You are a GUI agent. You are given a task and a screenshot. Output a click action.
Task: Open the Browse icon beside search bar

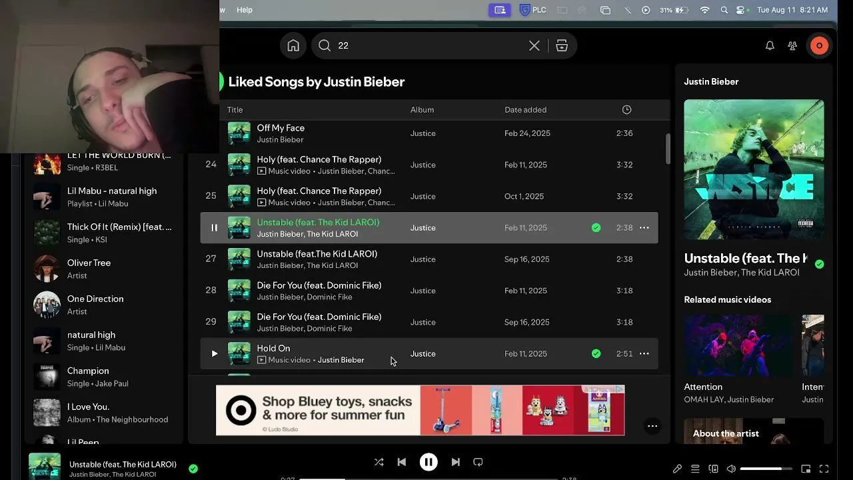tap(562, 45)
